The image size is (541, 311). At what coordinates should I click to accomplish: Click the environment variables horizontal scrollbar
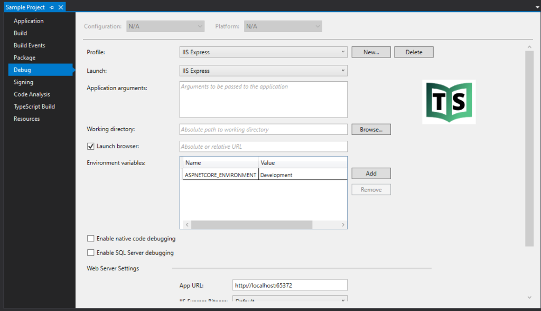251,225
